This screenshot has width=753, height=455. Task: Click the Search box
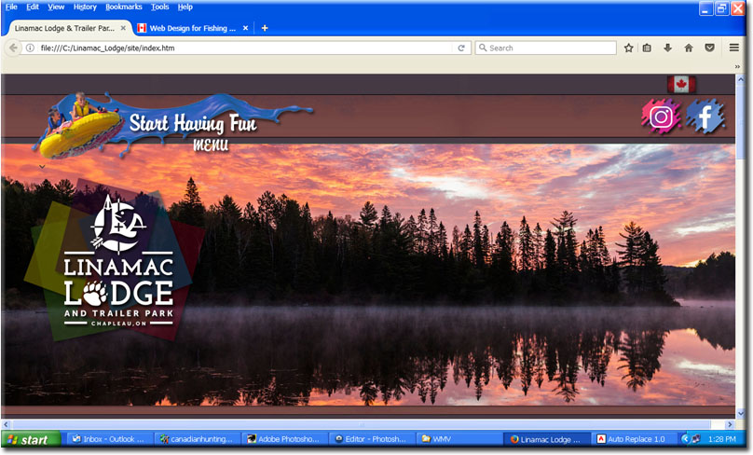545,48
